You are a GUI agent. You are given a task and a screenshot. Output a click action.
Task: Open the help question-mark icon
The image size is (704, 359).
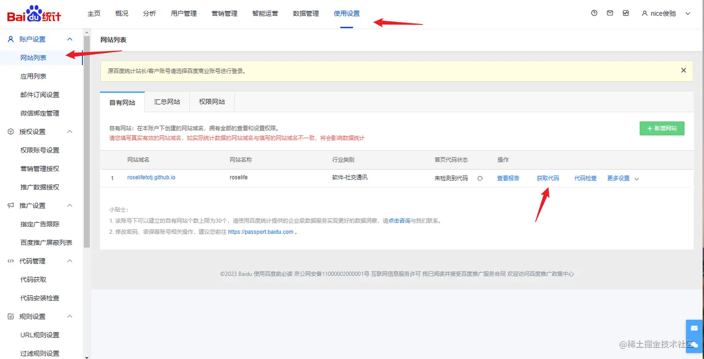click(594, 13)
